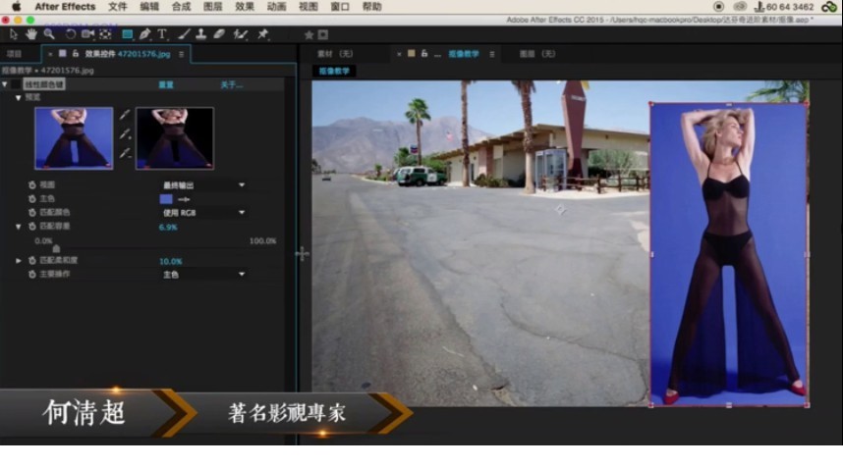Select the Type text tool
The image size is (843, 468).
(162, 34)
